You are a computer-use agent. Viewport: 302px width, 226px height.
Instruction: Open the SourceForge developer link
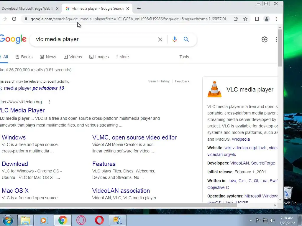coord(263,163)
